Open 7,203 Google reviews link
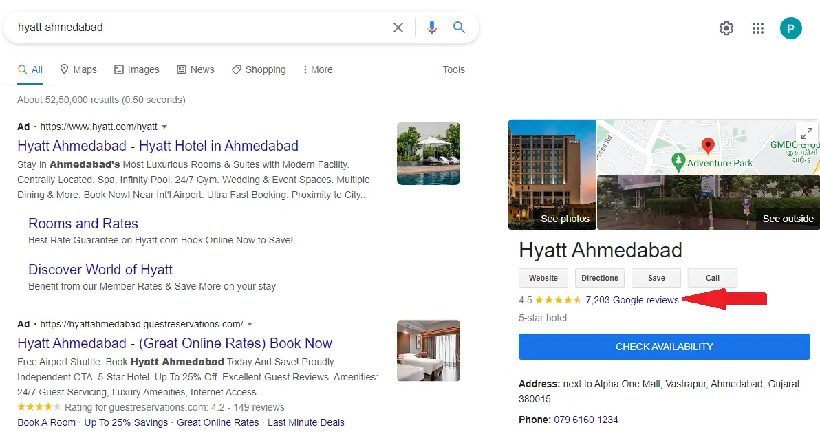 pyautogui.click(x=632, y=300)
